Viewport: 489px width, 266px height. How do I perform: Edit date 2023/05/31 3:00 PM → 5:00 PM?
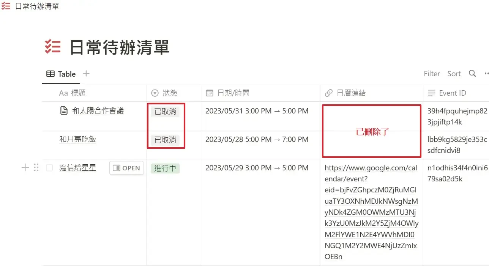pyautogui.click(x=257, y=111)
